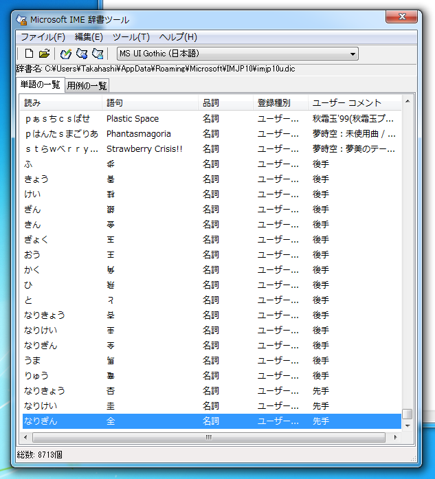Click the vertical scrollbar up arrow
This screenshot has height=479, width=435.
(x=408, y=101)
